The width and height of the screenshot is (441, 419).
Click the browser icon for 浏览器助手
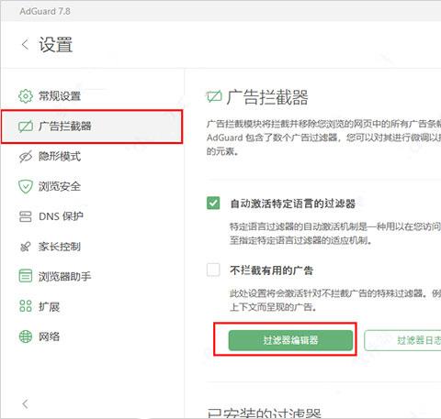coord(26,276)
